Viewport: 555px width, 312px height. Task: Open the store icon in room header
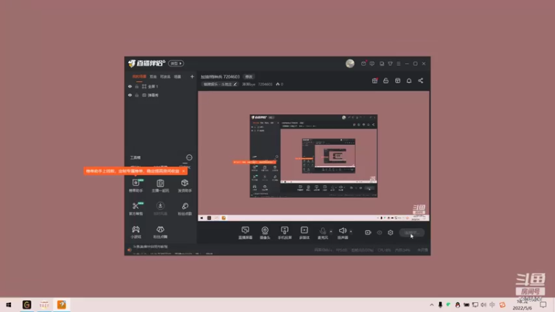point(398,80)
